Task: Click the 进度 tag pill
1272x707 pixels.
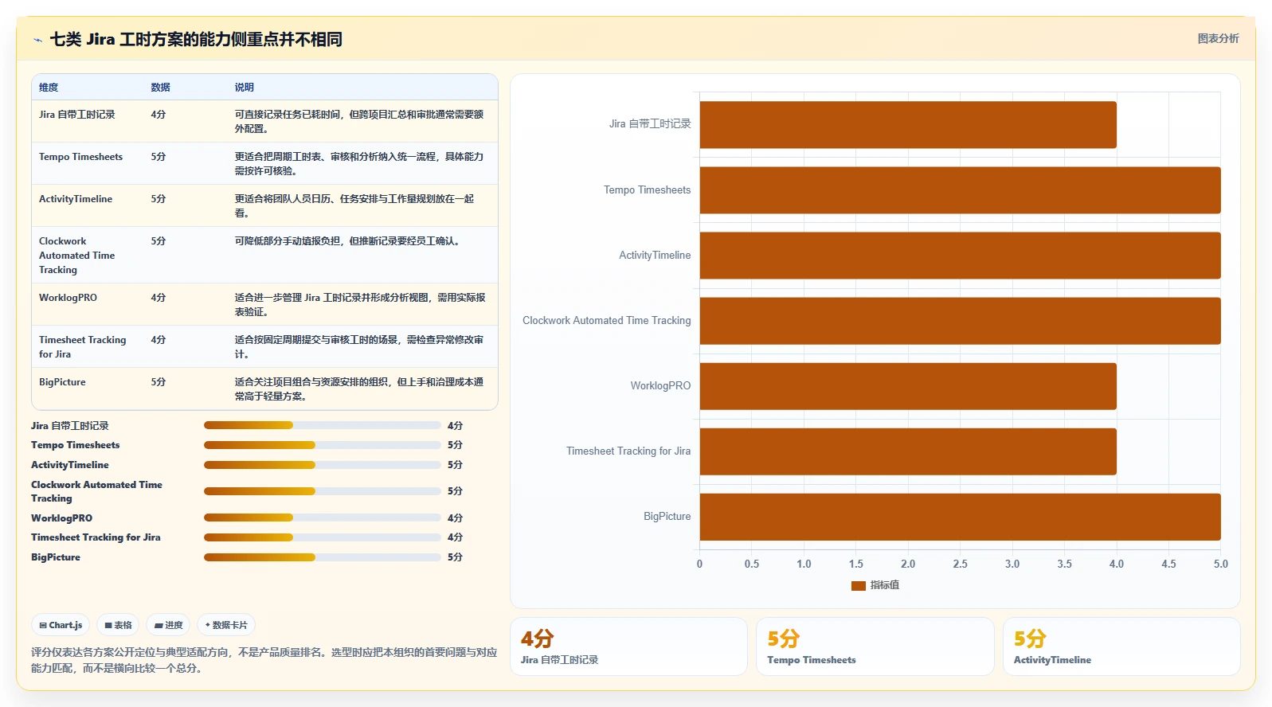Action: pyautogui.click(x=168, y=625)
